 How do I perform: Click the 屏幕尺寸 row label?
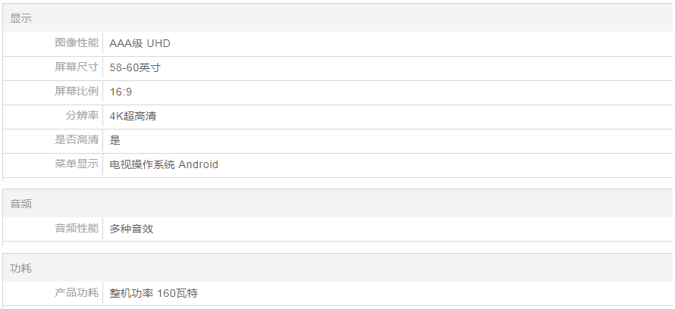coord(77,67)
